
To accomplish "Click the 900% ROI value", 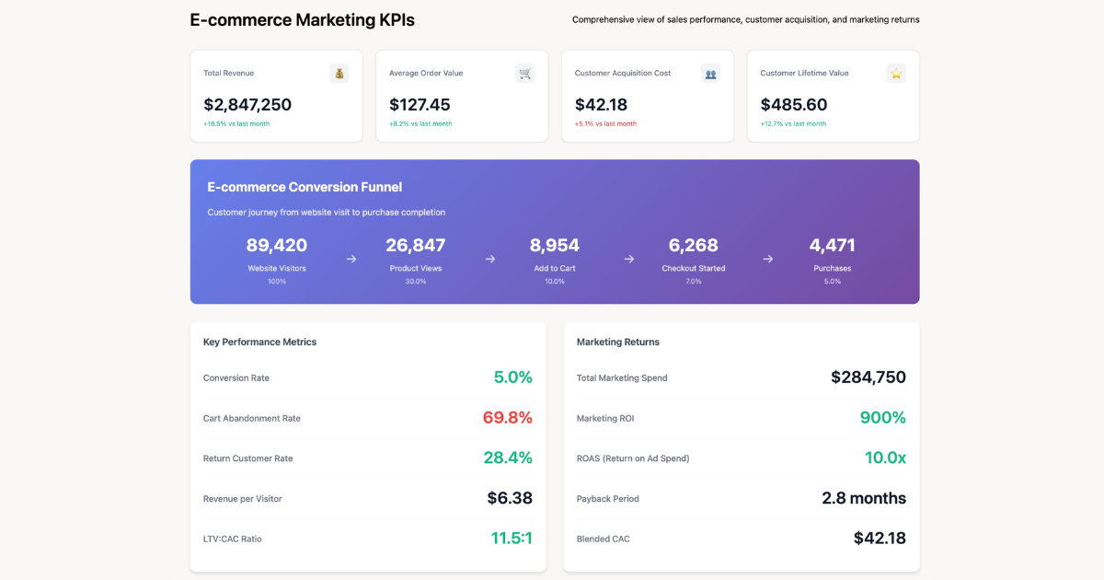I will coord(883,417).
